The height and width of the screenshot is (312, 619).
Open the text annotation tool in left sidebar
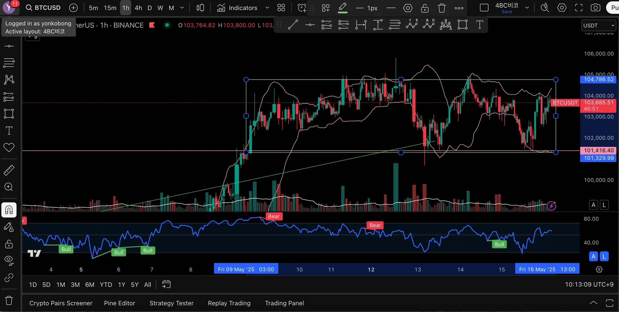point(9,131)
